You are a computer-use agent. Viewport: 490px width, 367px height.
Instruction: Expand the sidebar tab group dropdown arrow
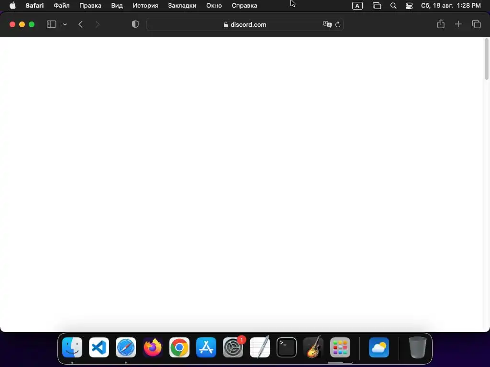pyautogui.click(x=65, y=24)
